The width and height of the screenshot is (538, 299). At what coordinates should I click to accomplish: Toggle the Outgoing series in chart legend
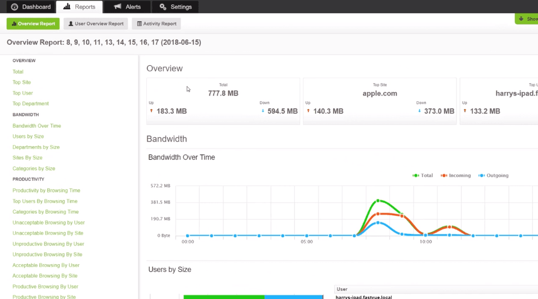pyautogui.click(x=494, y=175)
